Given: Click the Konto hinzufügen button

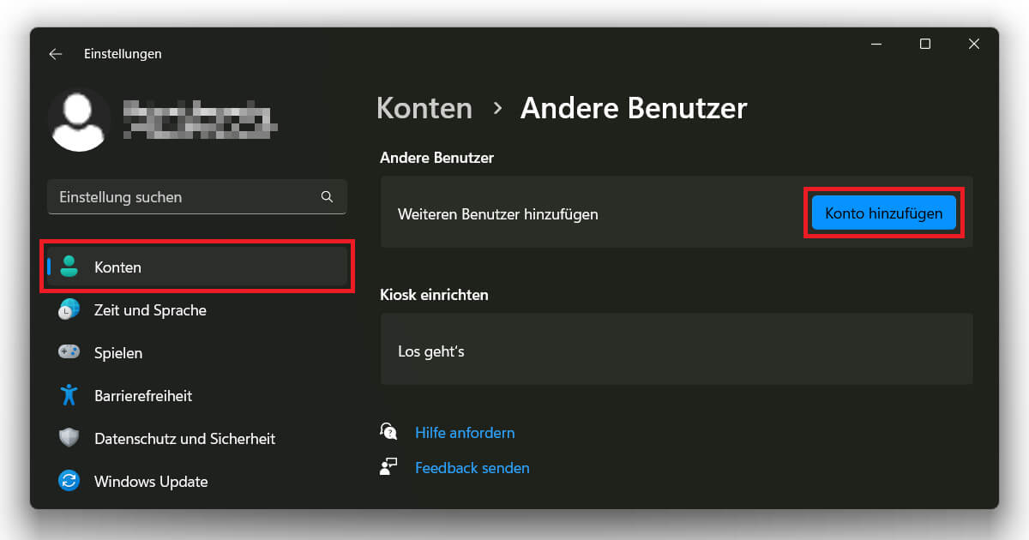Looking at the screenshot, I should [x=884, y=213].
